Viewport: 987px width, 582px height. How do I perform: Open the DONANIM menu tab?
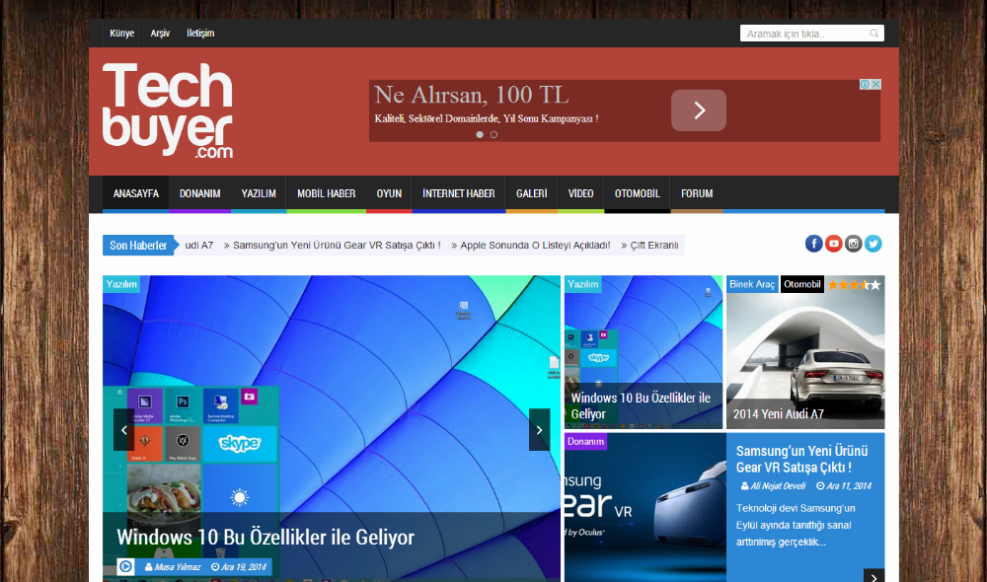pos(200,193)
